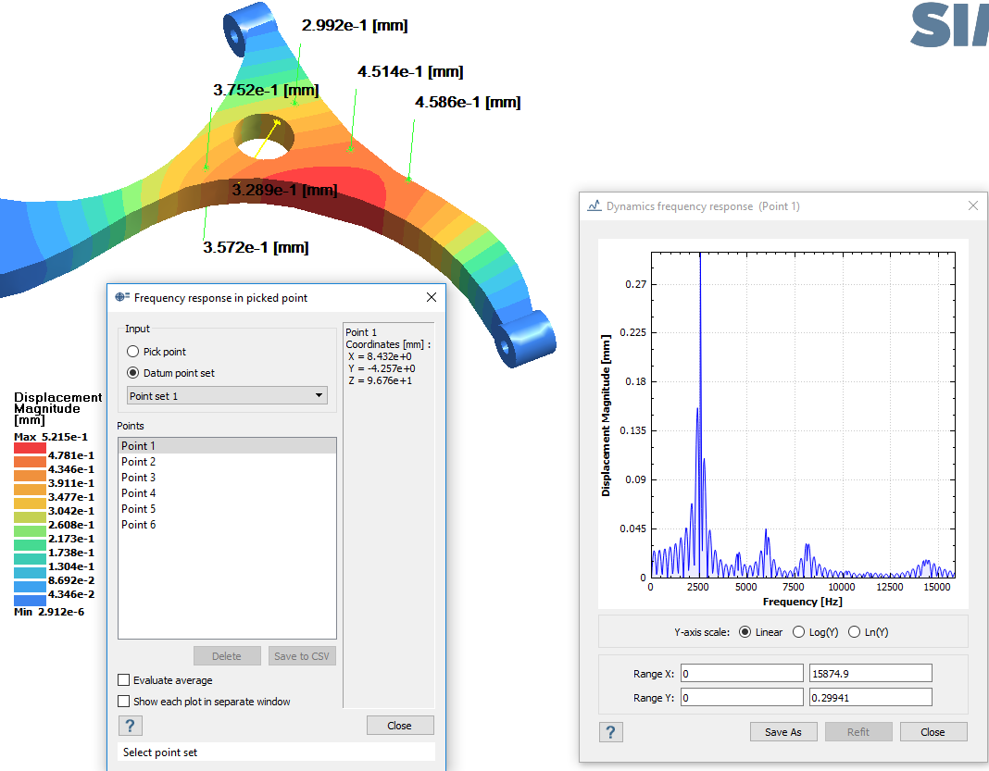The image size is (989, 771).
Task: Select Linear Y-axis scale
Action: [746, 632]
